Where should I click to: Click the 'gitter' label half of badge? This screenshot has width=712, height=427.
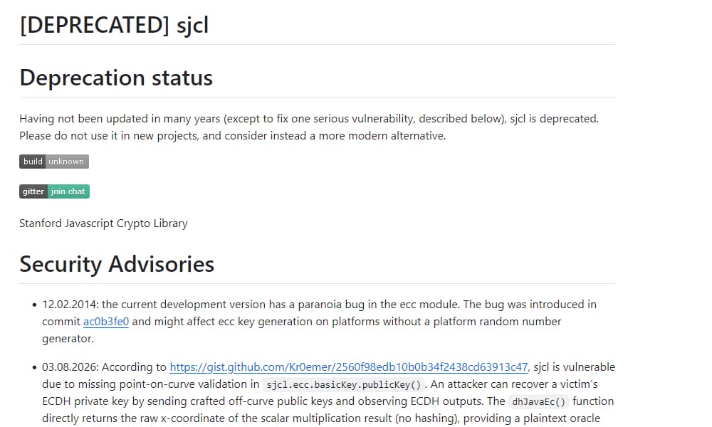33,191
